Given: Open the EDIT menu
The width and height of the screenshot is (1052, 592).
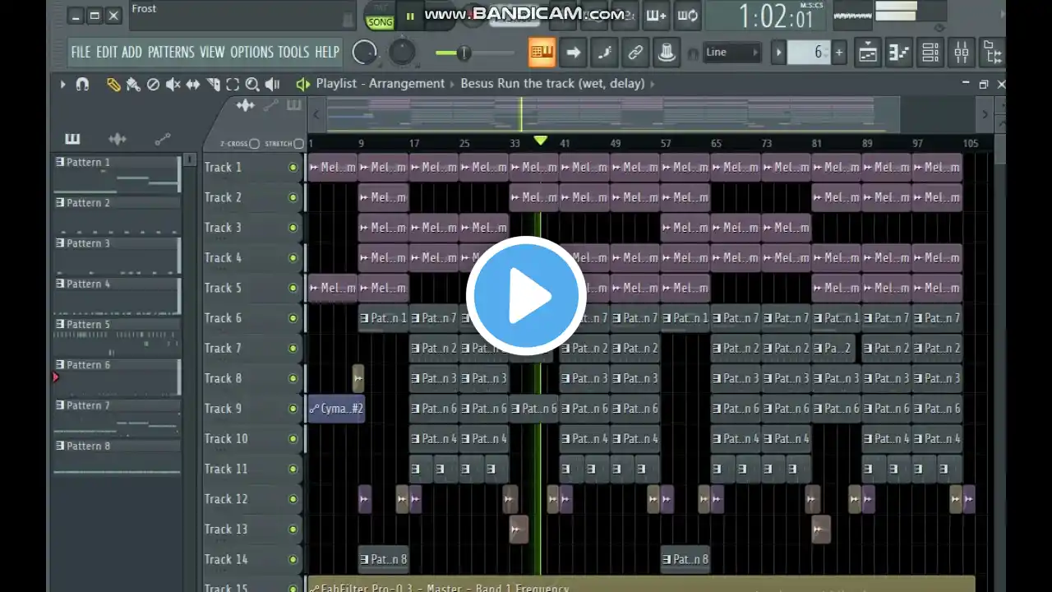Looking at the screenshot, I should [107, 53].
